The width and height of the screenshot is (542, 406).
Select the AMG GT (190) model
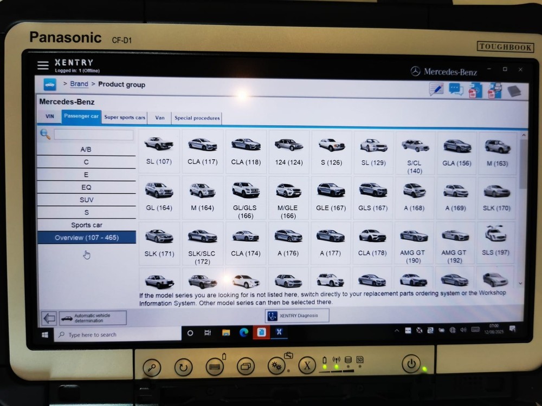click(413, 244)
